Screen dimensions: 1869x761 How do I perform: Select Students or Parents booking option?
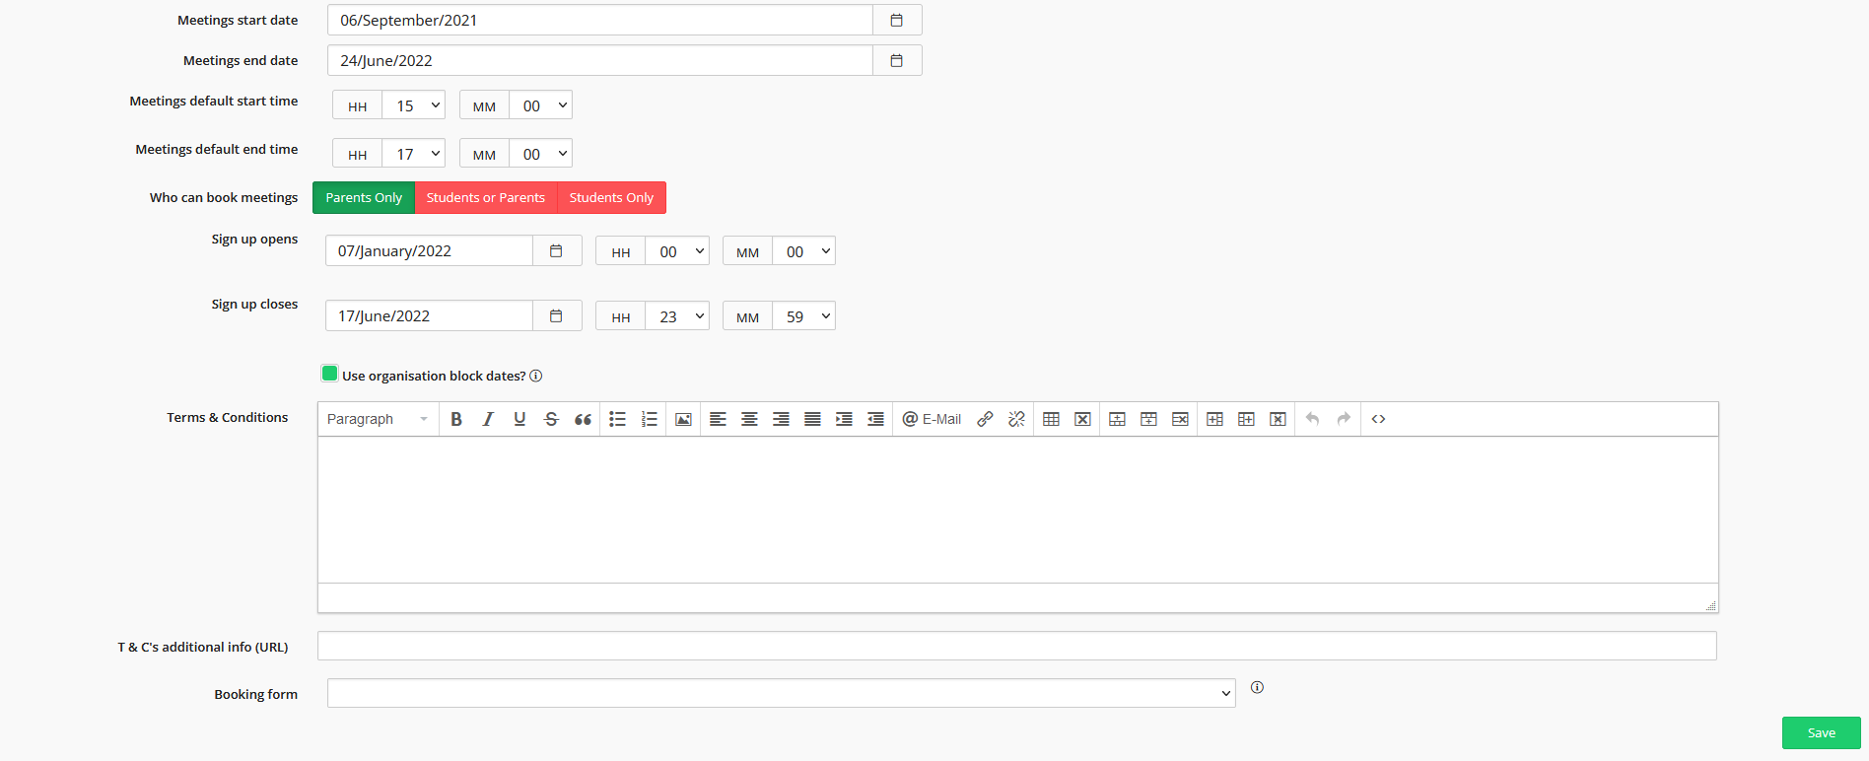click(x=486, y=198)
